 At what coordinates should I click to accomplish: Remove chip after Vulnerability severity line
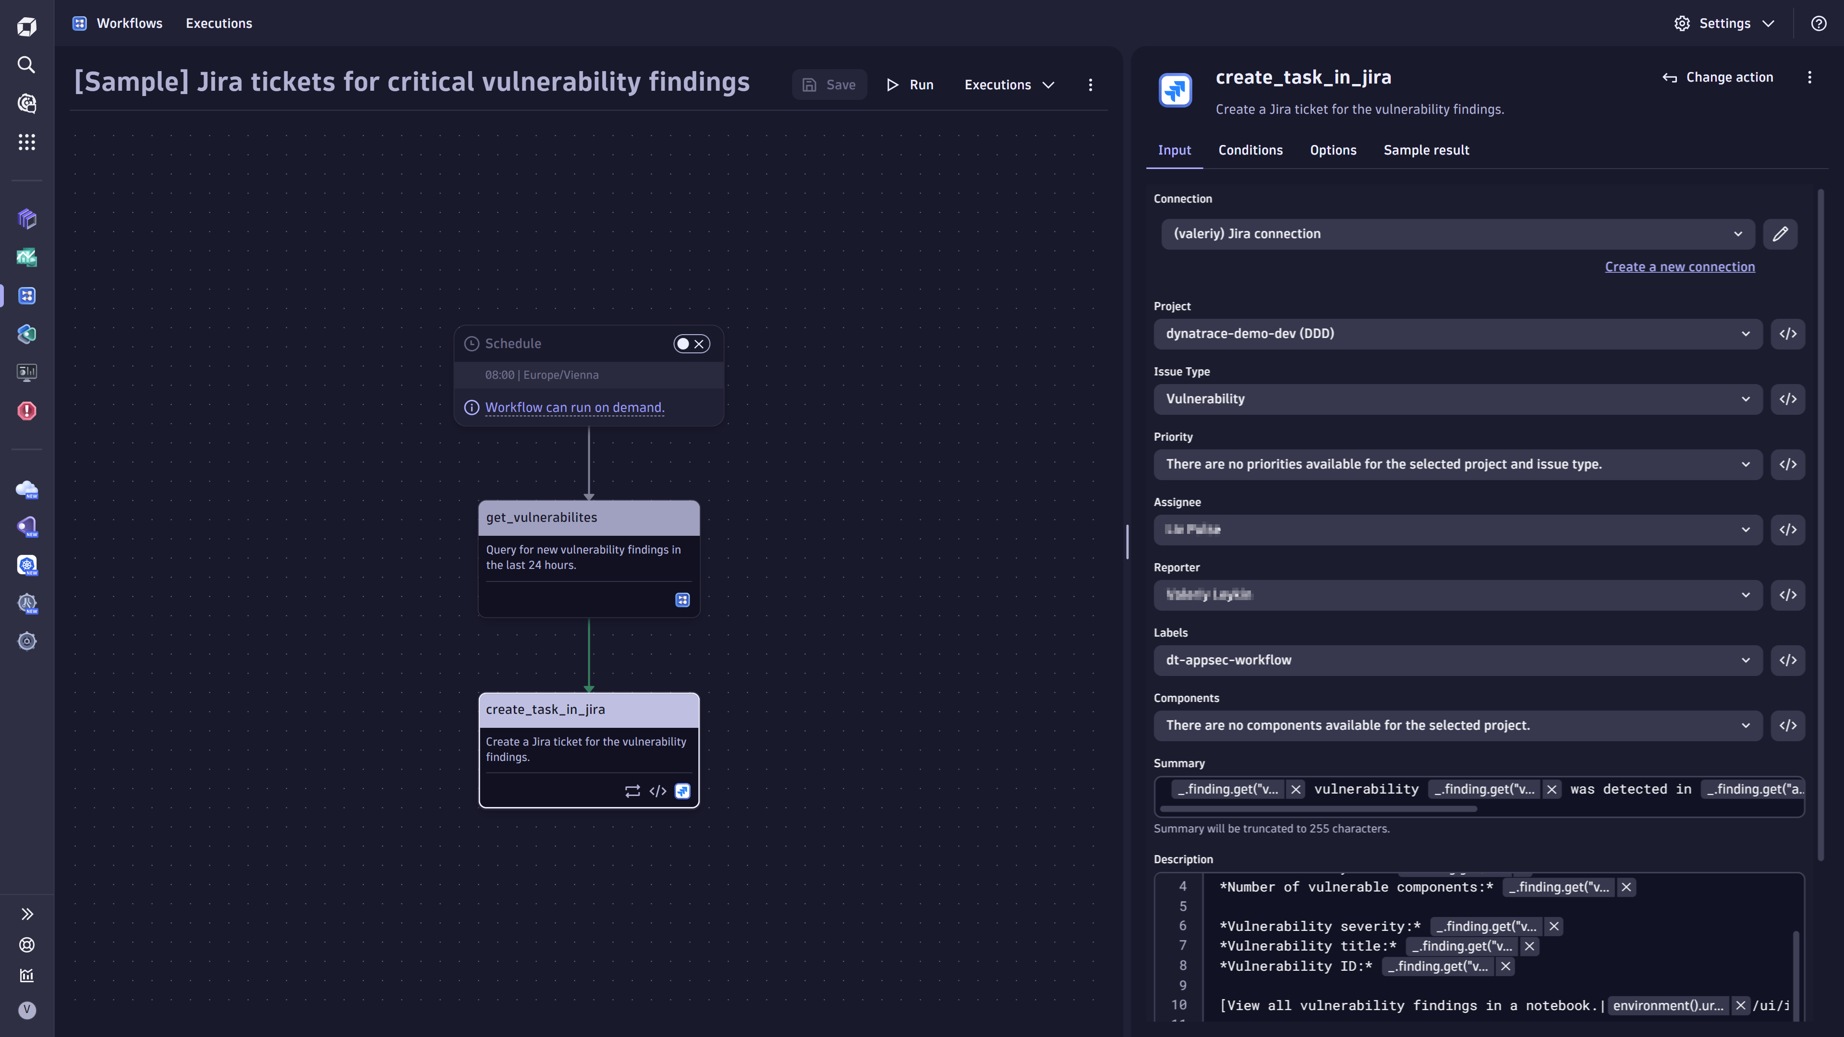pyautogui.click(x=1554, y=927)
